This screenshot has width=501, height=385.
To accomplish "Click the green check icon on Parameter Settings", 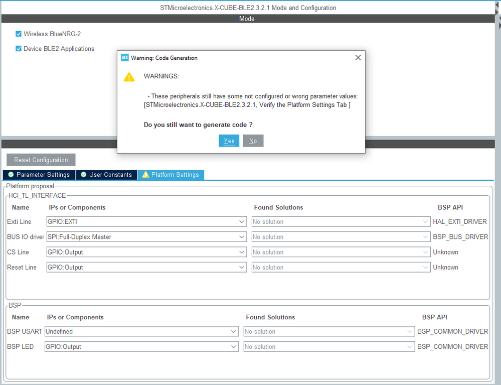I will tap(11, 175).
